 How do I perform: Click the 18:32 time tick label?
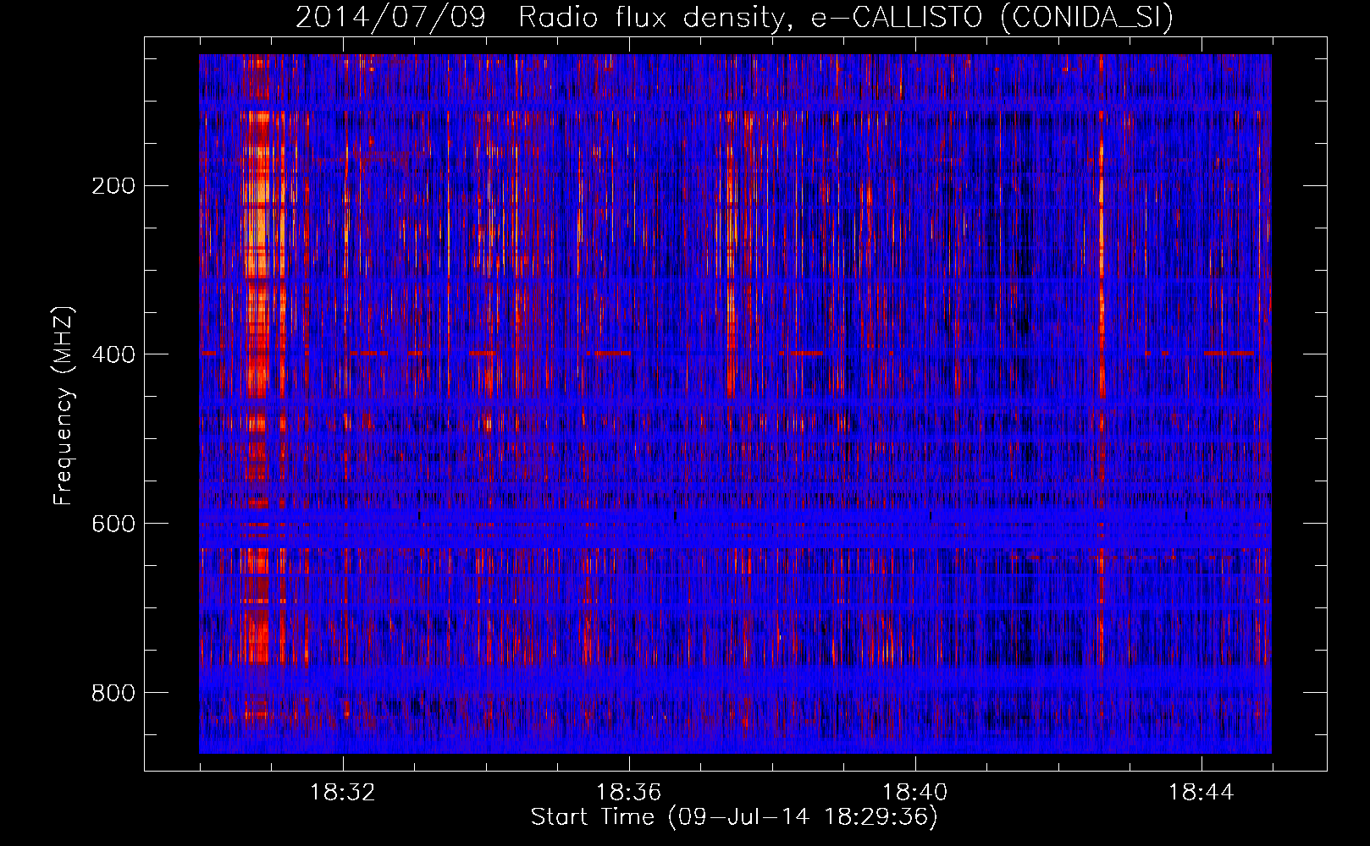coord(343,793)
